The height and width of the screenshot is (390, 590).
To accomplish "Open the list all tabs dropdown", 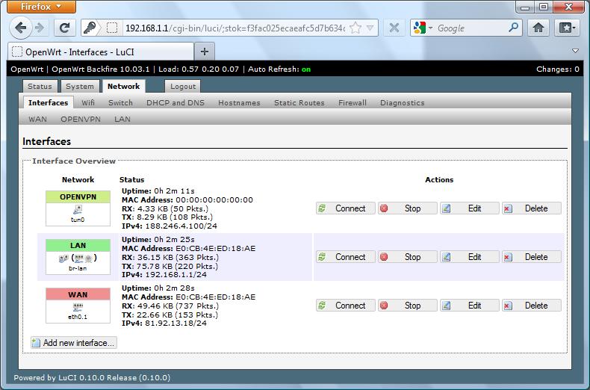I will click(575, 51).
